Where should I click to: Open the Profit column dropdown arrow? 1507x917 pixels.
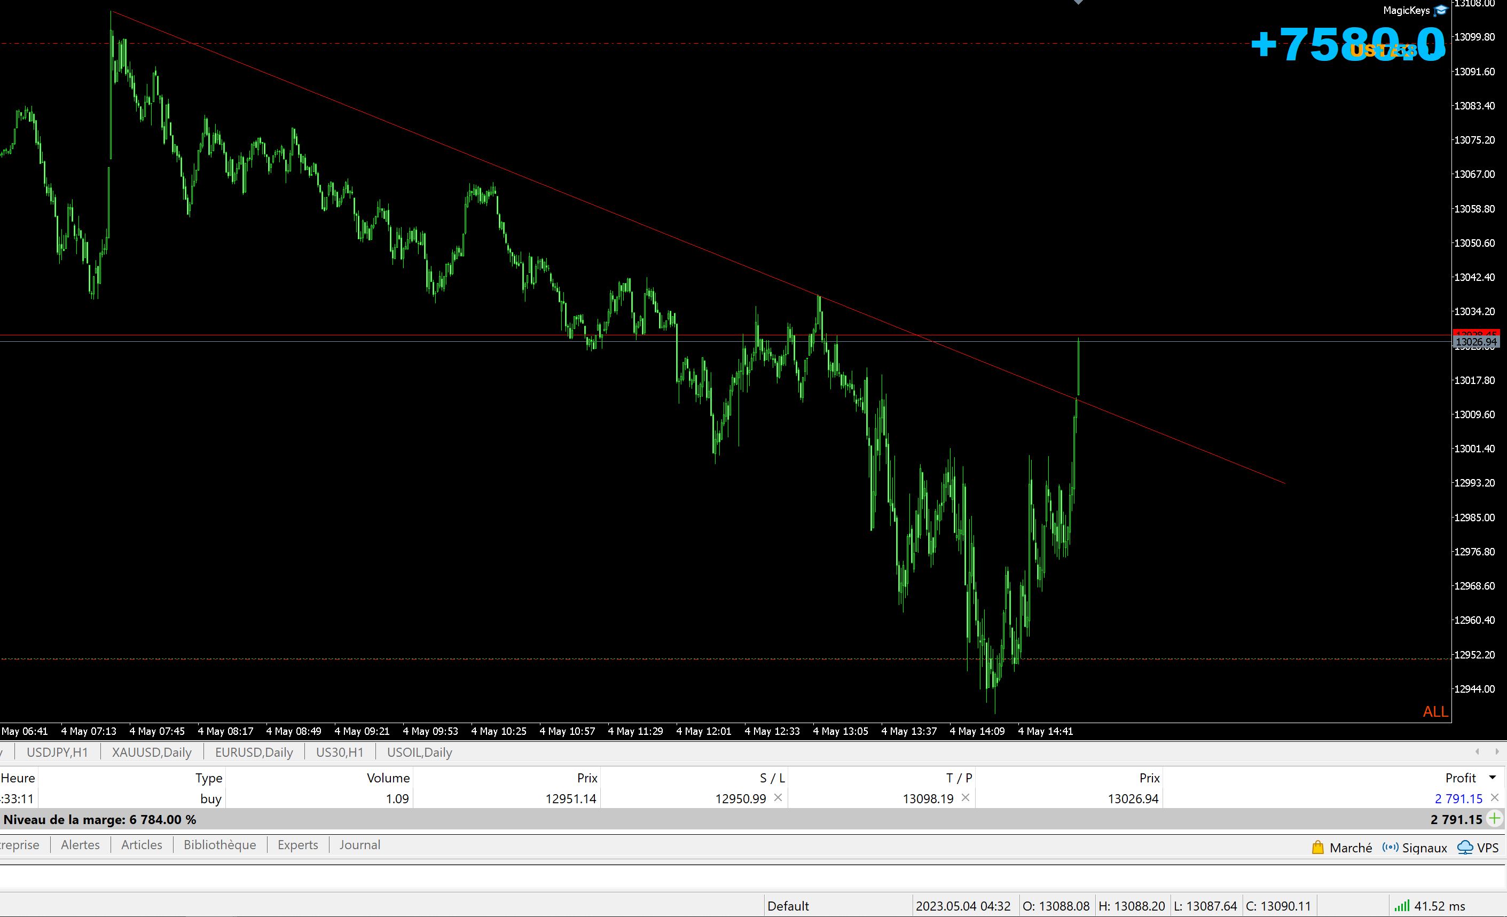(1492, 778)
